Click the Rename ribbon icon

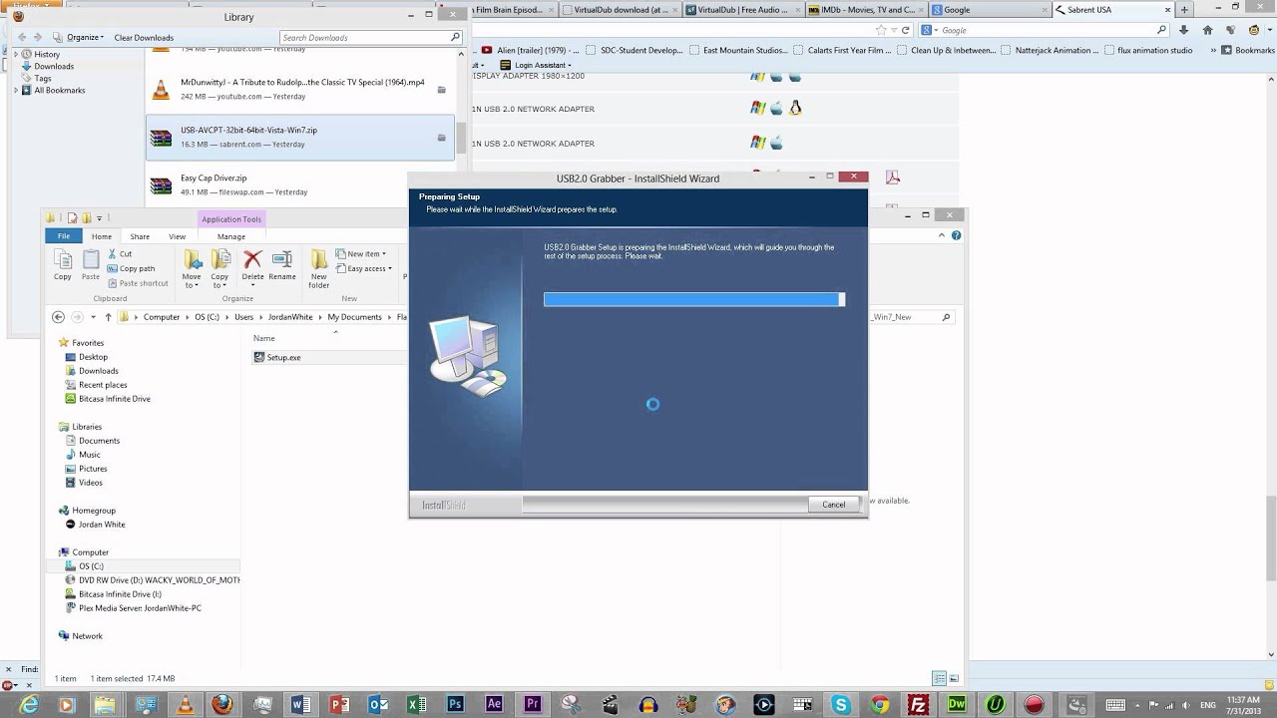[x=282, y=260]
